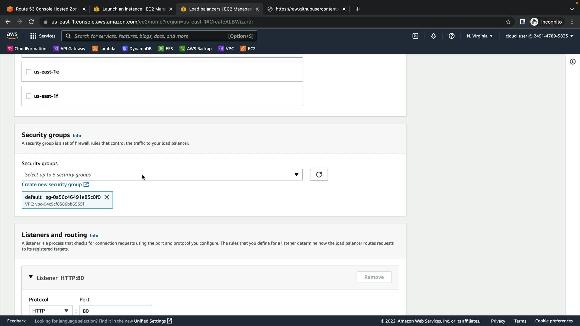
Task: Refresh the security groups list
Action: pos(319,174)
